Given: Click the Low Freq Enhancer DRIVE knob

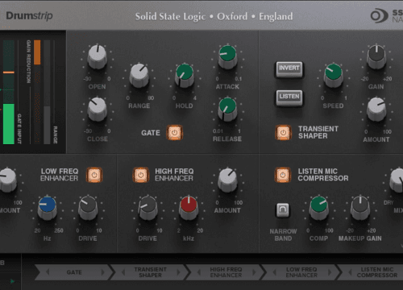Looking at the screenshot, I should (x=88, y=208).
